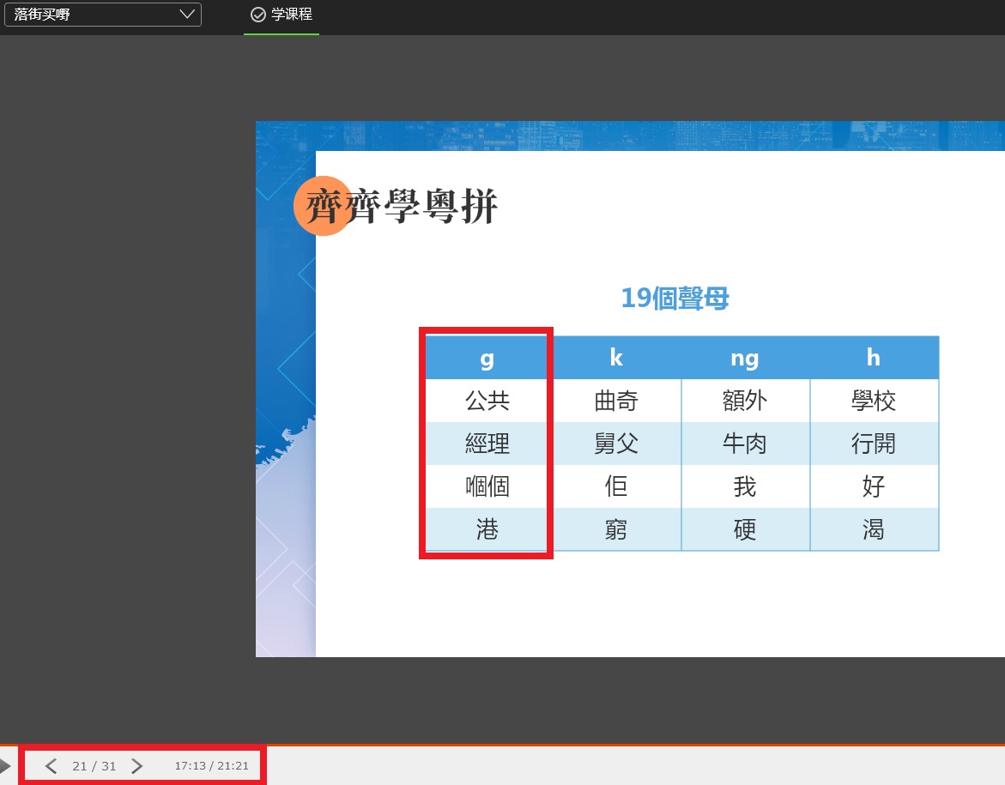Click the 17:13 / 21:21 time display
Image resolution: width=1005 pixels, height=785 pixels.
[x=211, y=766]
